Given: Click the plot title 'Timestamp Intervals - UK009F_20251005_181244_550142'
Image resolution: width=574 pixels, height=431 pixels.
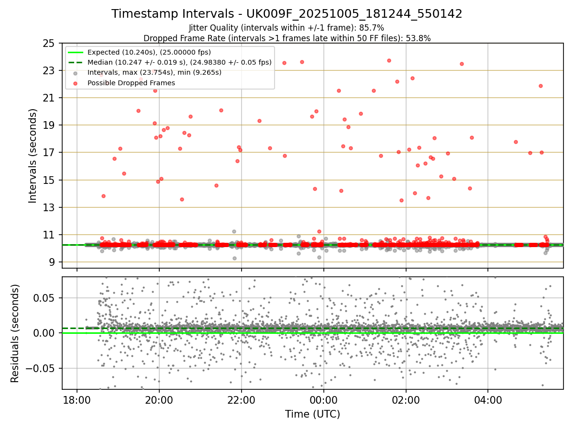Looking at the screenshot, I should click(x=287, y=14).
